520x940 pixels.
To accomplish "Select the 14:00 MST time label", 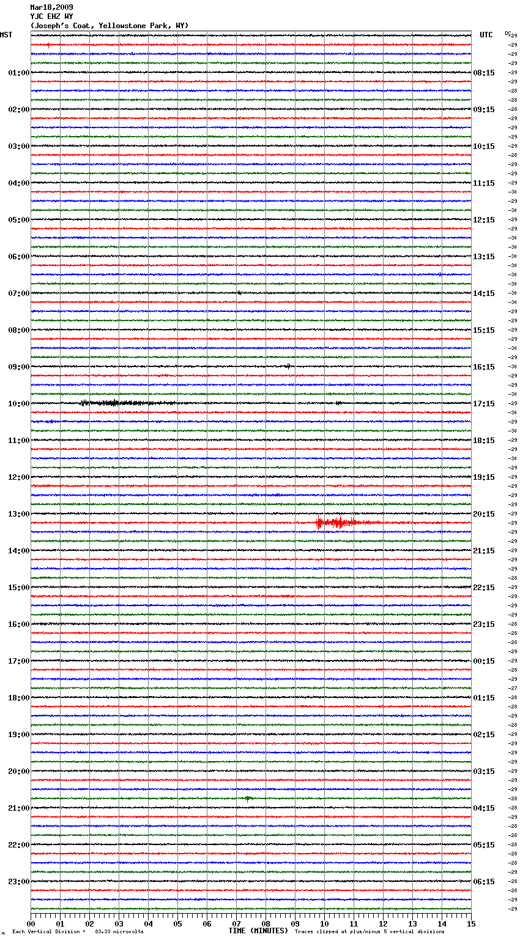I will [19, 551].
